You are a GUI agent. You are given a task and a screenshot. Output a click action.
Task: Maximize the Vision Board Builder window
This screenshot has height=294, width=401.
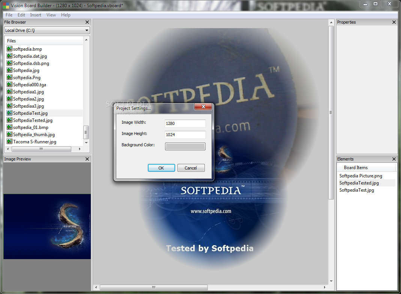pos(375,4)
